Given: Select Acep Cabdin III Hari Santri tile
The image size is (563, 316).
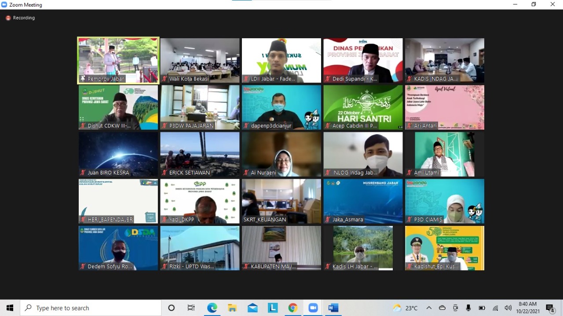Looking at the screenshot, I should [363, 107].
